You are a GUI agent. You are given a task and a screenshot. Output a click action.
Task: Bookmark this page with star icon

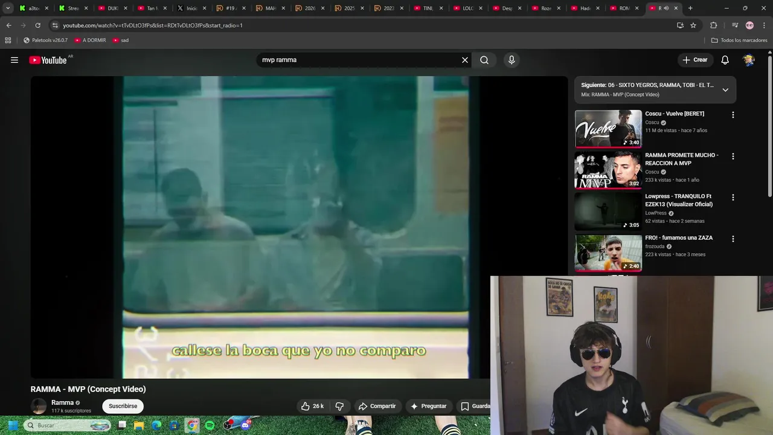coord(693,25)
